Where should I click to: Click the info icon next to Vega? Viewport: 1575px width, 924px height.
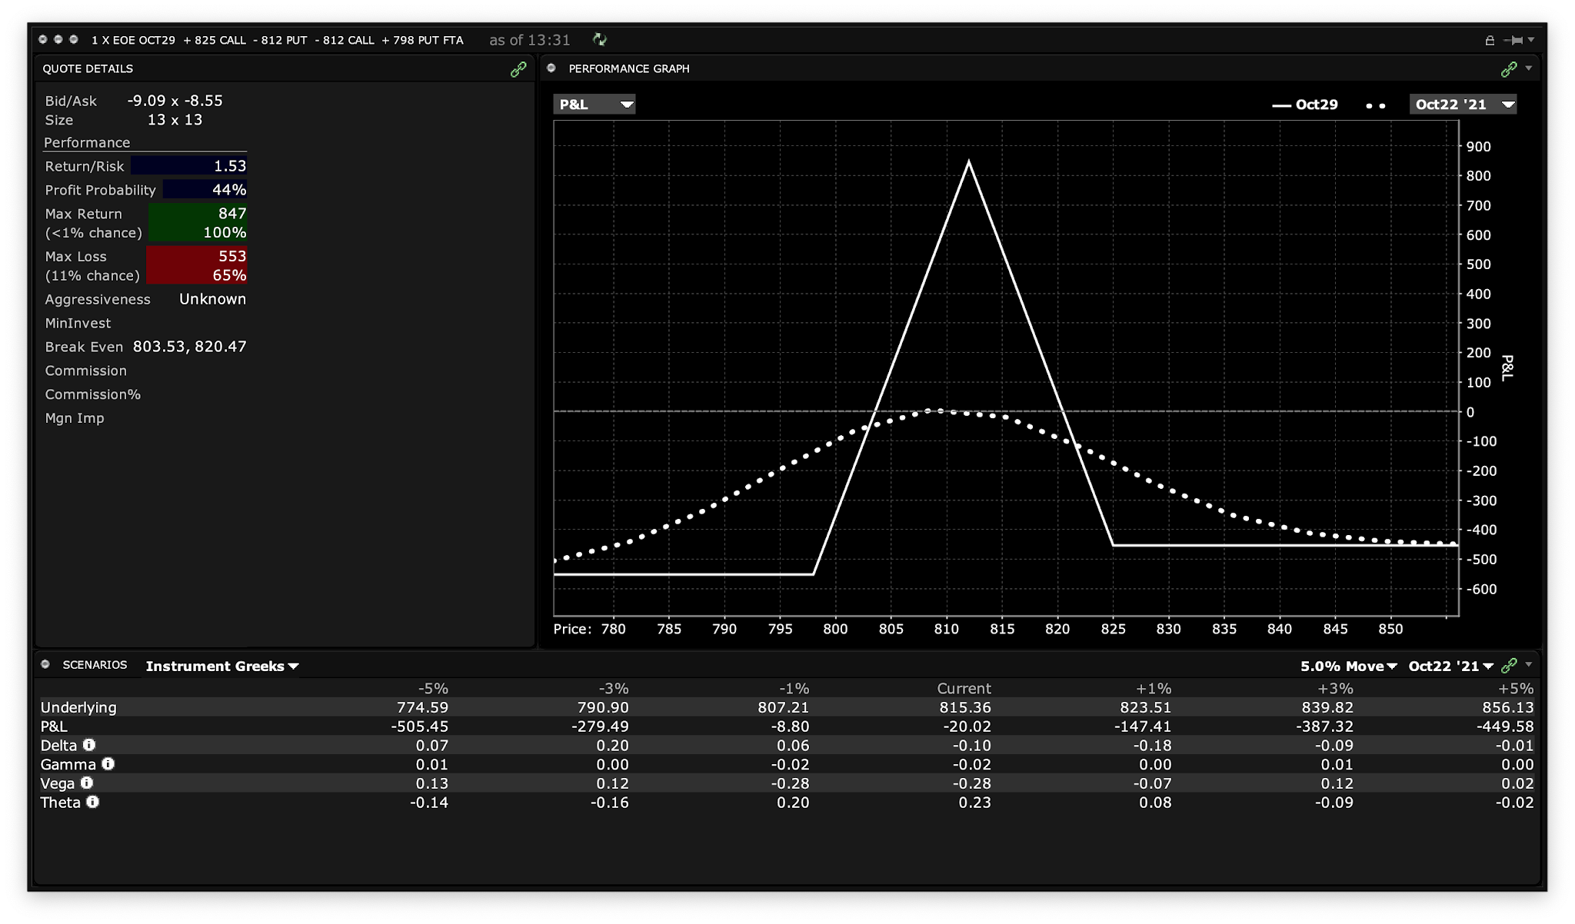tap(87, 783)
